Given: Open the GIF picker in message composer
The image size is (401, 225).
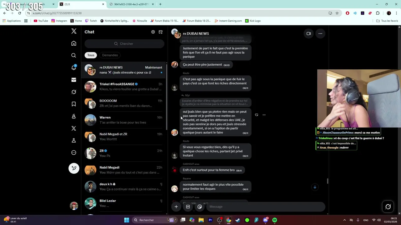Looking at the screenshot, I should pos(188,207).
